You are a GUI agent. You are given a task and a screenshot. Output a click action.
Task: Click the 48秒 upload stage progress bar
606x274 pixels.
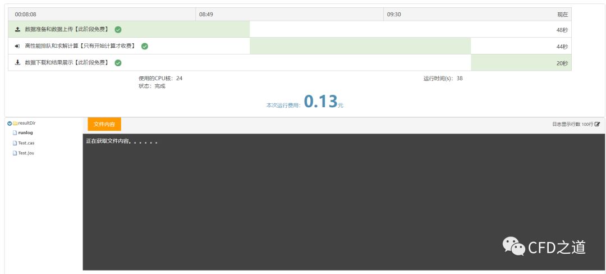click(129, 29)
